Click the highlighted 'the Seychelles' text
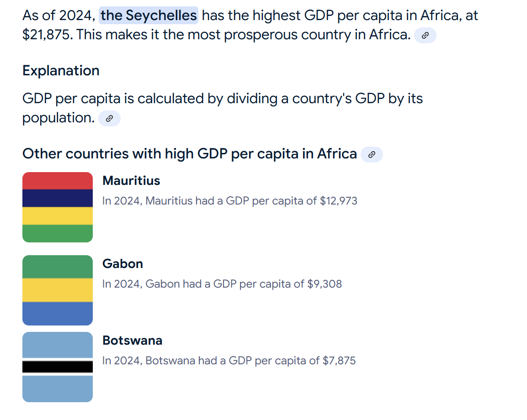 click(x=149, y=16)
